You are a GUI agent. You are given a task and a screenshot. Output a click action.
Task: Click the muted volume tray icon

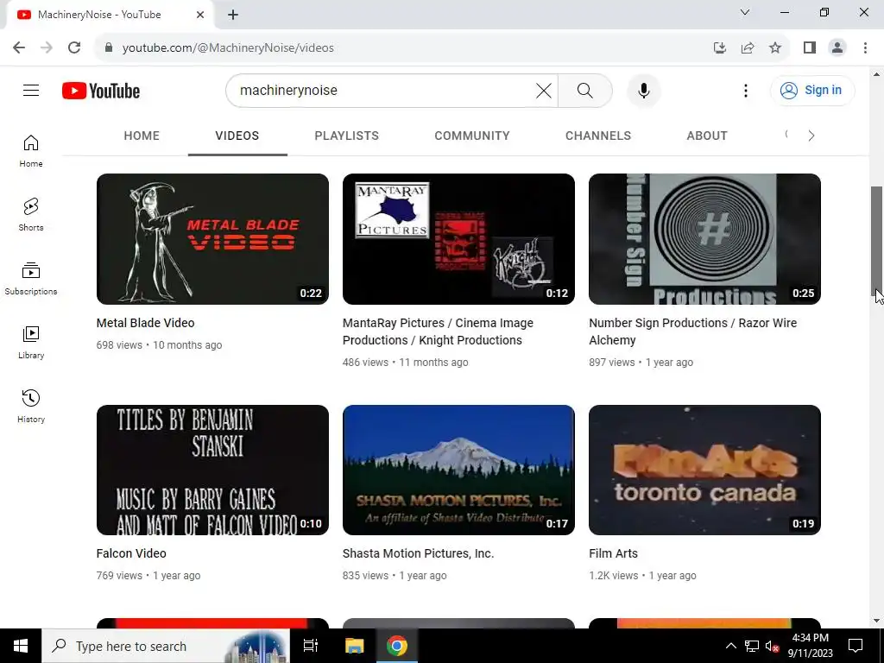coord(772,646)
